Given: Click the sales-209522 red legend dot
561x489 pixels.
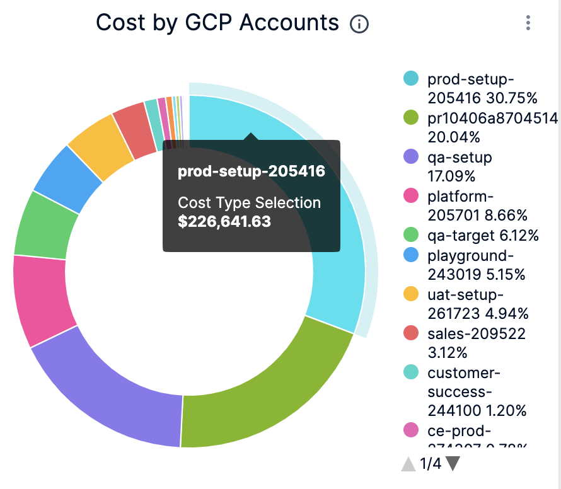Looking at the screenshot, I should [x=411, y=333].
